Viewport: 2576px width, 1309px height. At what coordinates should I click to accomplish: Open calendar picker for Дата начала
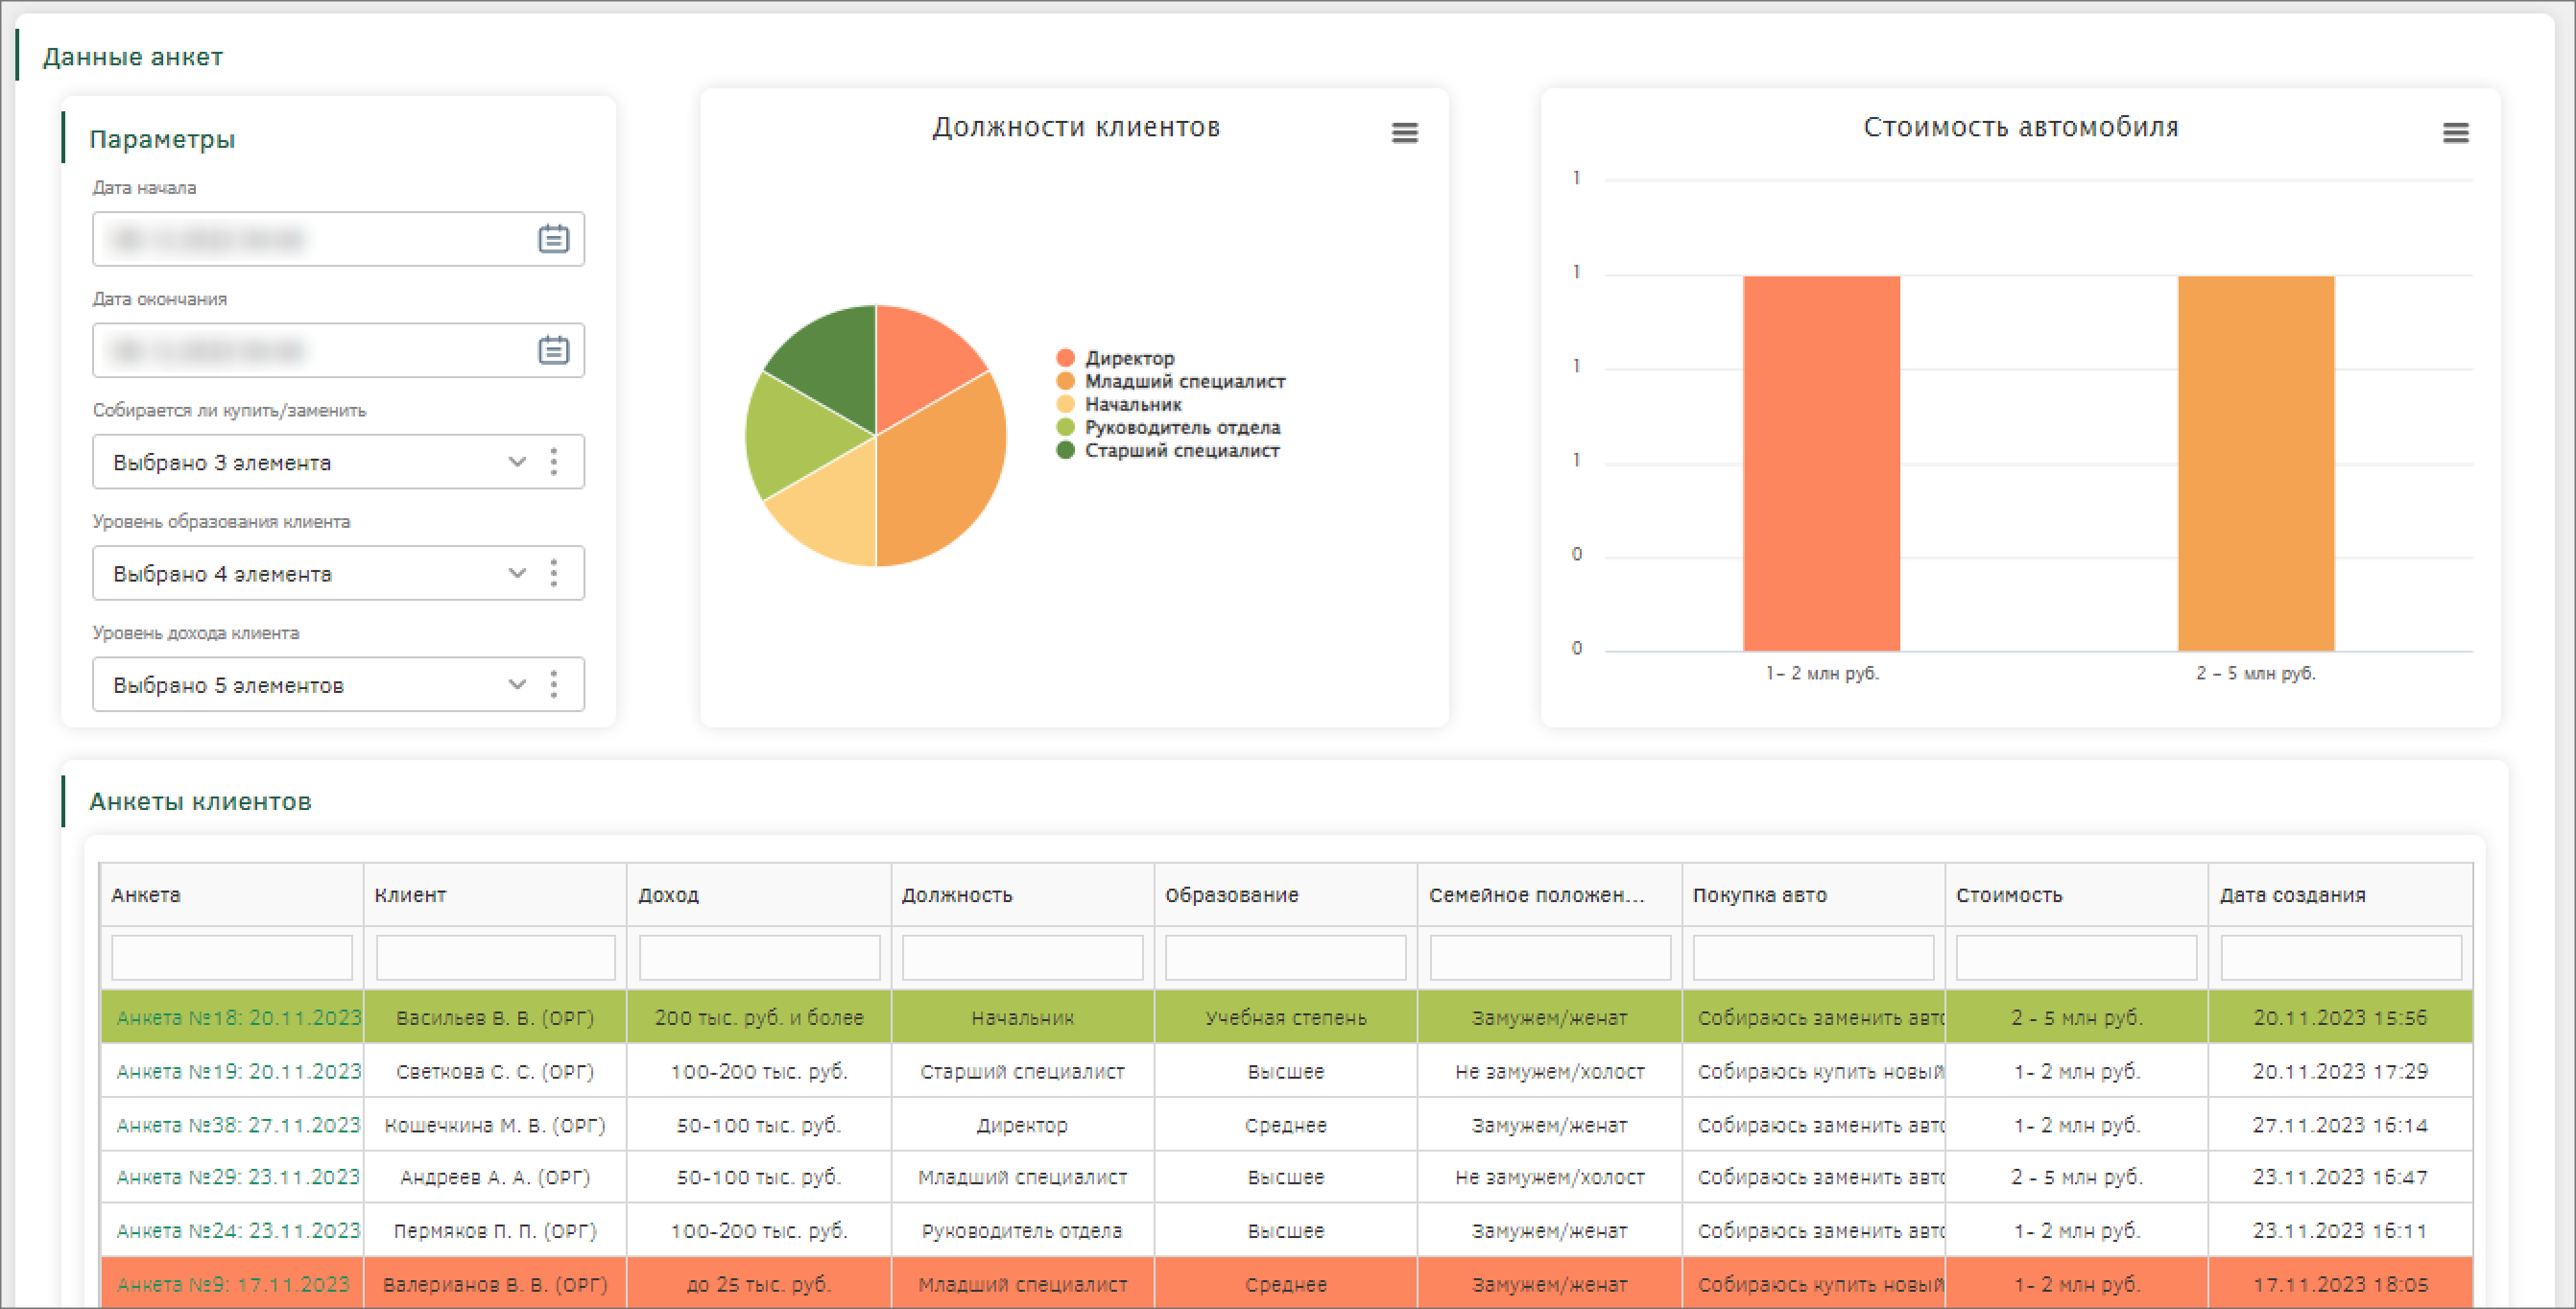tap(553, 239)
